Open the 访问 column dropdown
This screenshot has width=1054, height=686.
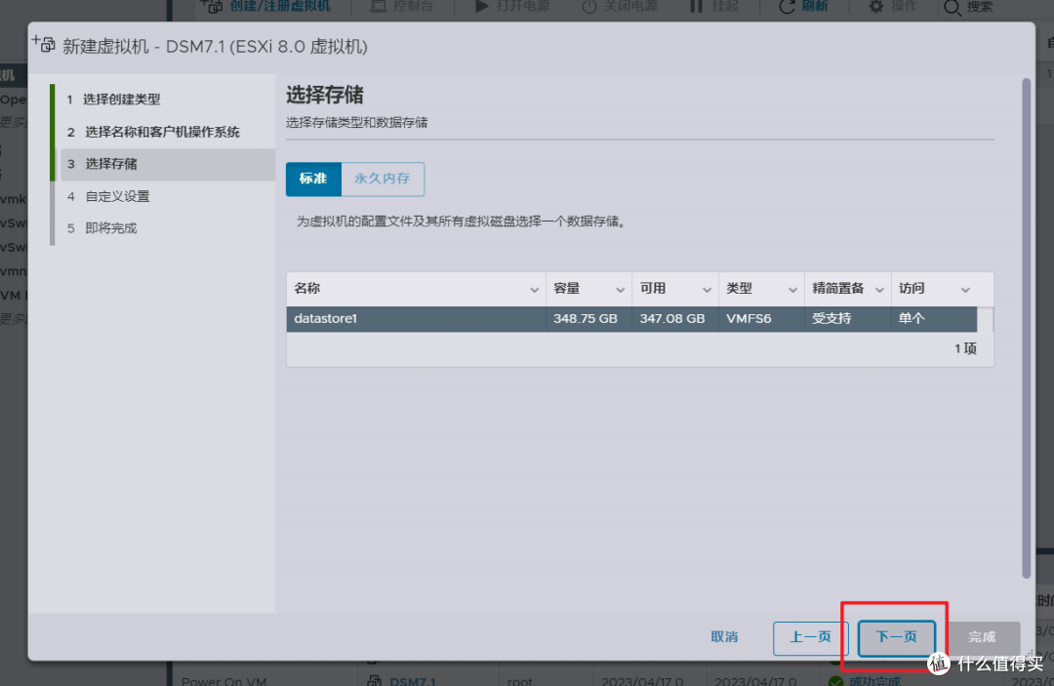coord(967,289)
